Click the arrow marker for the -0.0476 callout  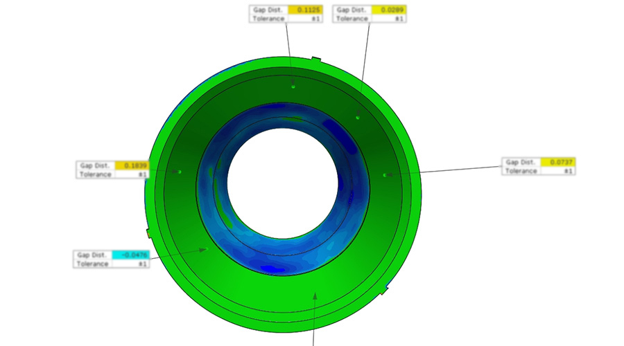[x=205, y=249]
